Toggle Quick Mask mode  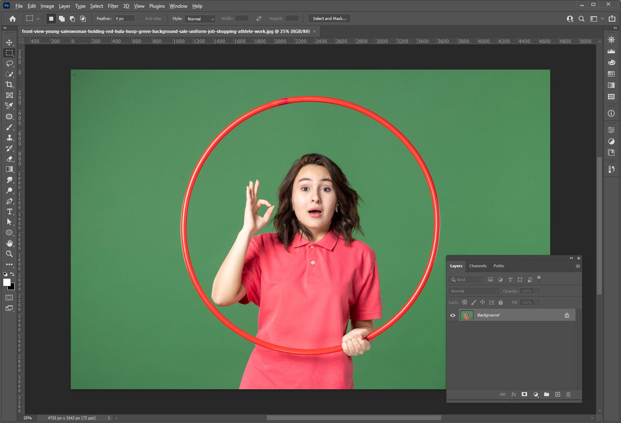click(9, 298)
